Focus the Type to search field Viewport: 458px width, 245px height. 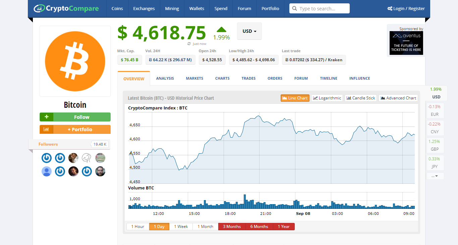[320, 9]
